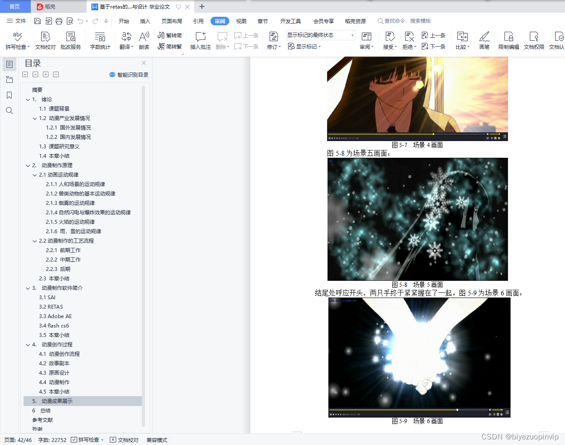The height and width of the screenshot is (445, 565).
Task: Select the 画笔 ink pen tool
Action: click(484, 41)
